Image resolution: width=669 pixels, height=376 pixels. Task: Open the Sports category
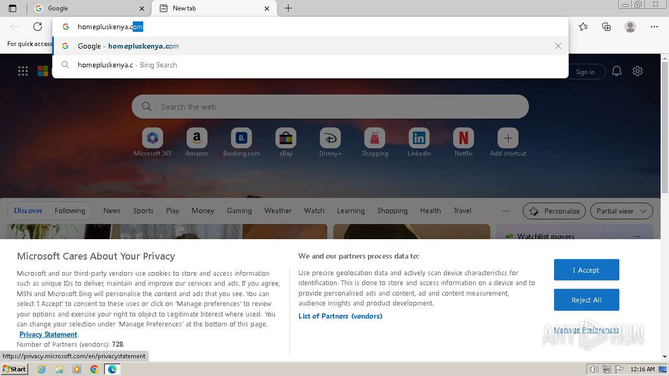[143, 210]
